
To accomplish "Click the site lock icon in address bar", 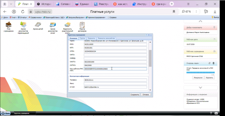I will point(30,12).
